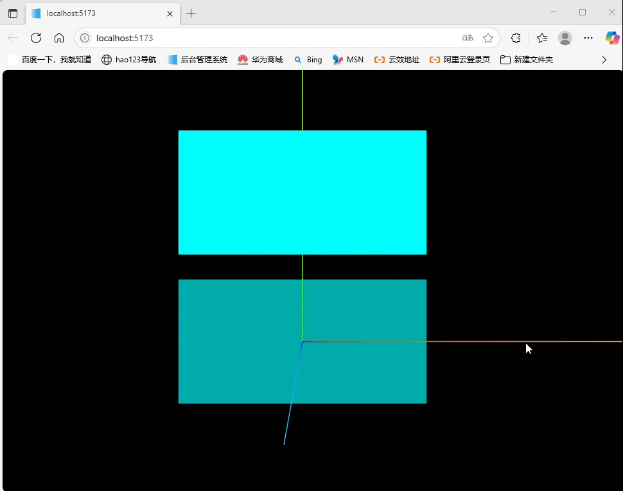This screenshot has width=623, height=491.
Task: Open the browser settings three-dot menu
Action: point(588,38)
